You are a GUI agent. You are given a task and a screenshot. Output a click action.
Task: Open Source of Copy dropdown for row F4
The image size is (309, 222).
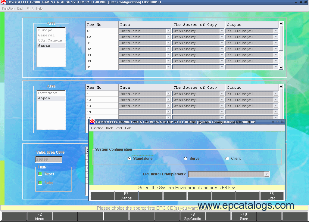pyautogui.click(x=222, y=112)
